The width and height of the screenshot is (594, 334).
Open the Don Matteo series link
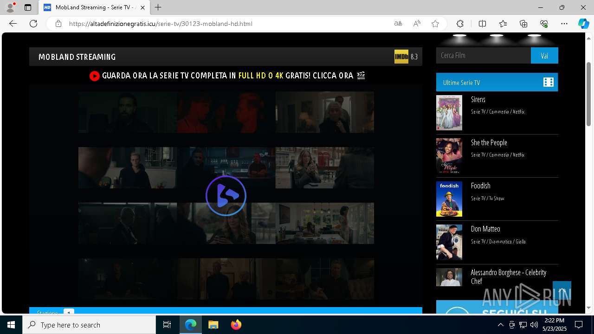click(485, 229)
